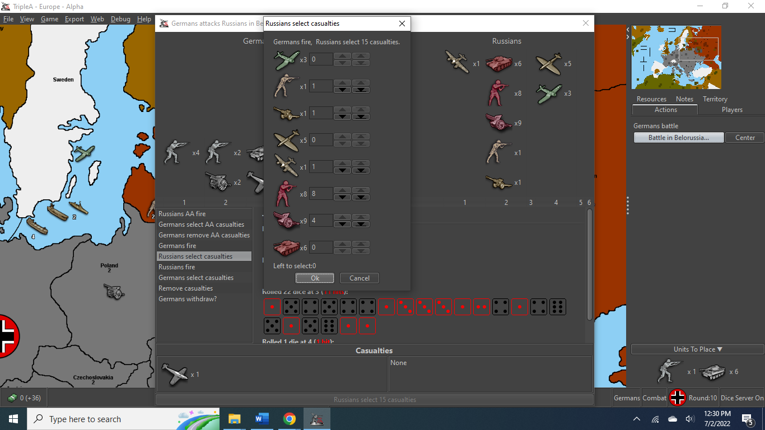Open the File menu
The width and height of the screenshot is (765, 430).
click(x=8, y=19)
